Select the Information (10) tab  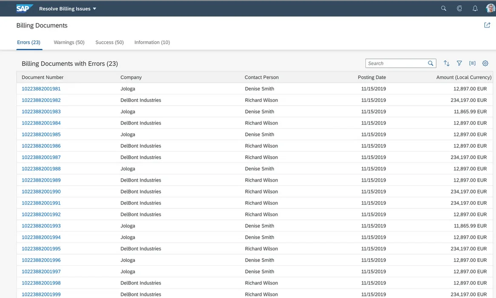pos(152,42)
